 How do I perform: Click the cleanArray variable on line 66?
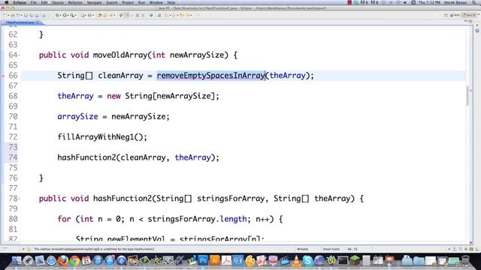tap(120, 76)
